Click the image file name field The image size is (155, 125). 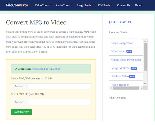click(59, 86)
